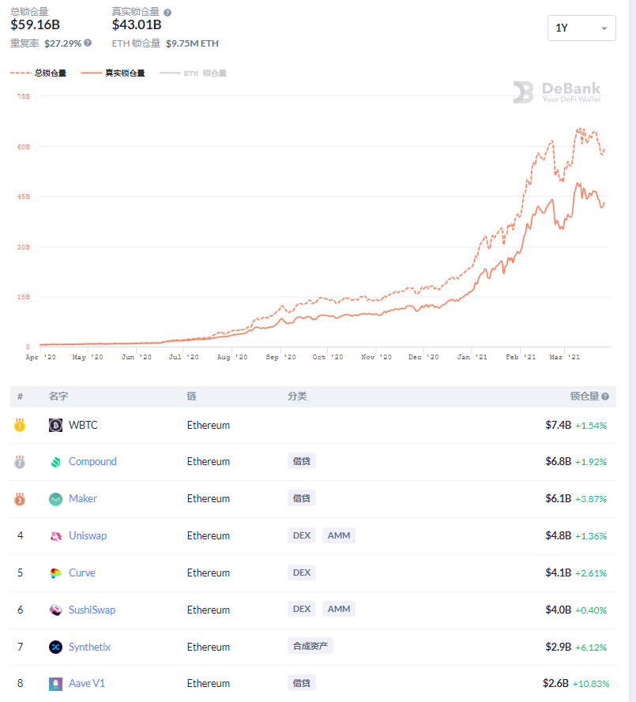Click the 链 column header

(x=192, y=396)
